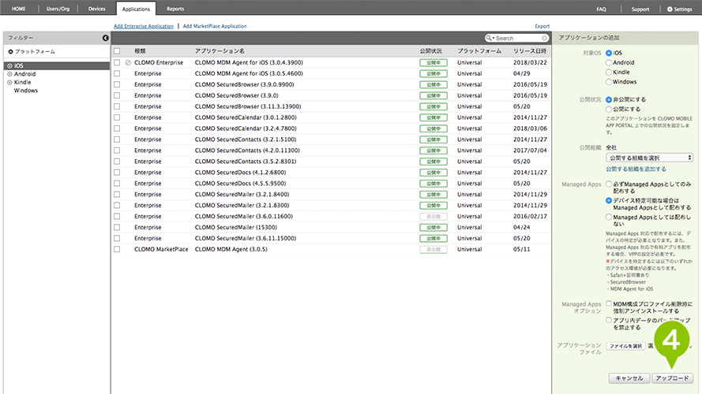This screenshot has width=702, height=394.
Task: Select the Windows target OS radio button
Action: click(x=609, y=82)
